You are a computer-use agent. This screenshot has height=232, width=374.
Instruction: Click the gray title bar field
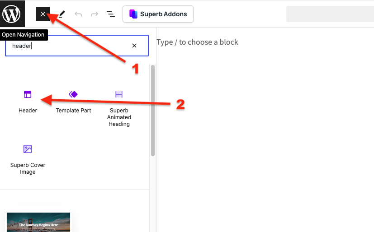pyautogui.click(x=330, y=14)
